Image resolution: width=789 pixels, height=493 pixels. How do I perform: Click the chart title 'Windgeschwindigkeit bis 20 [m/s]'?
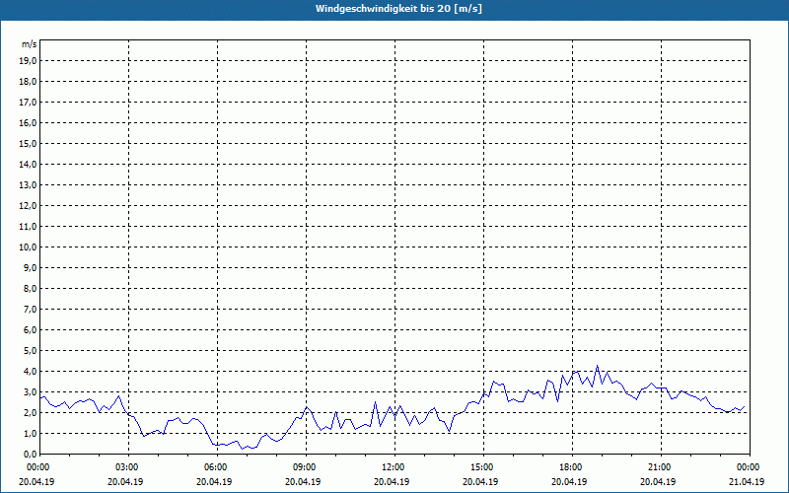pos(398,9)
